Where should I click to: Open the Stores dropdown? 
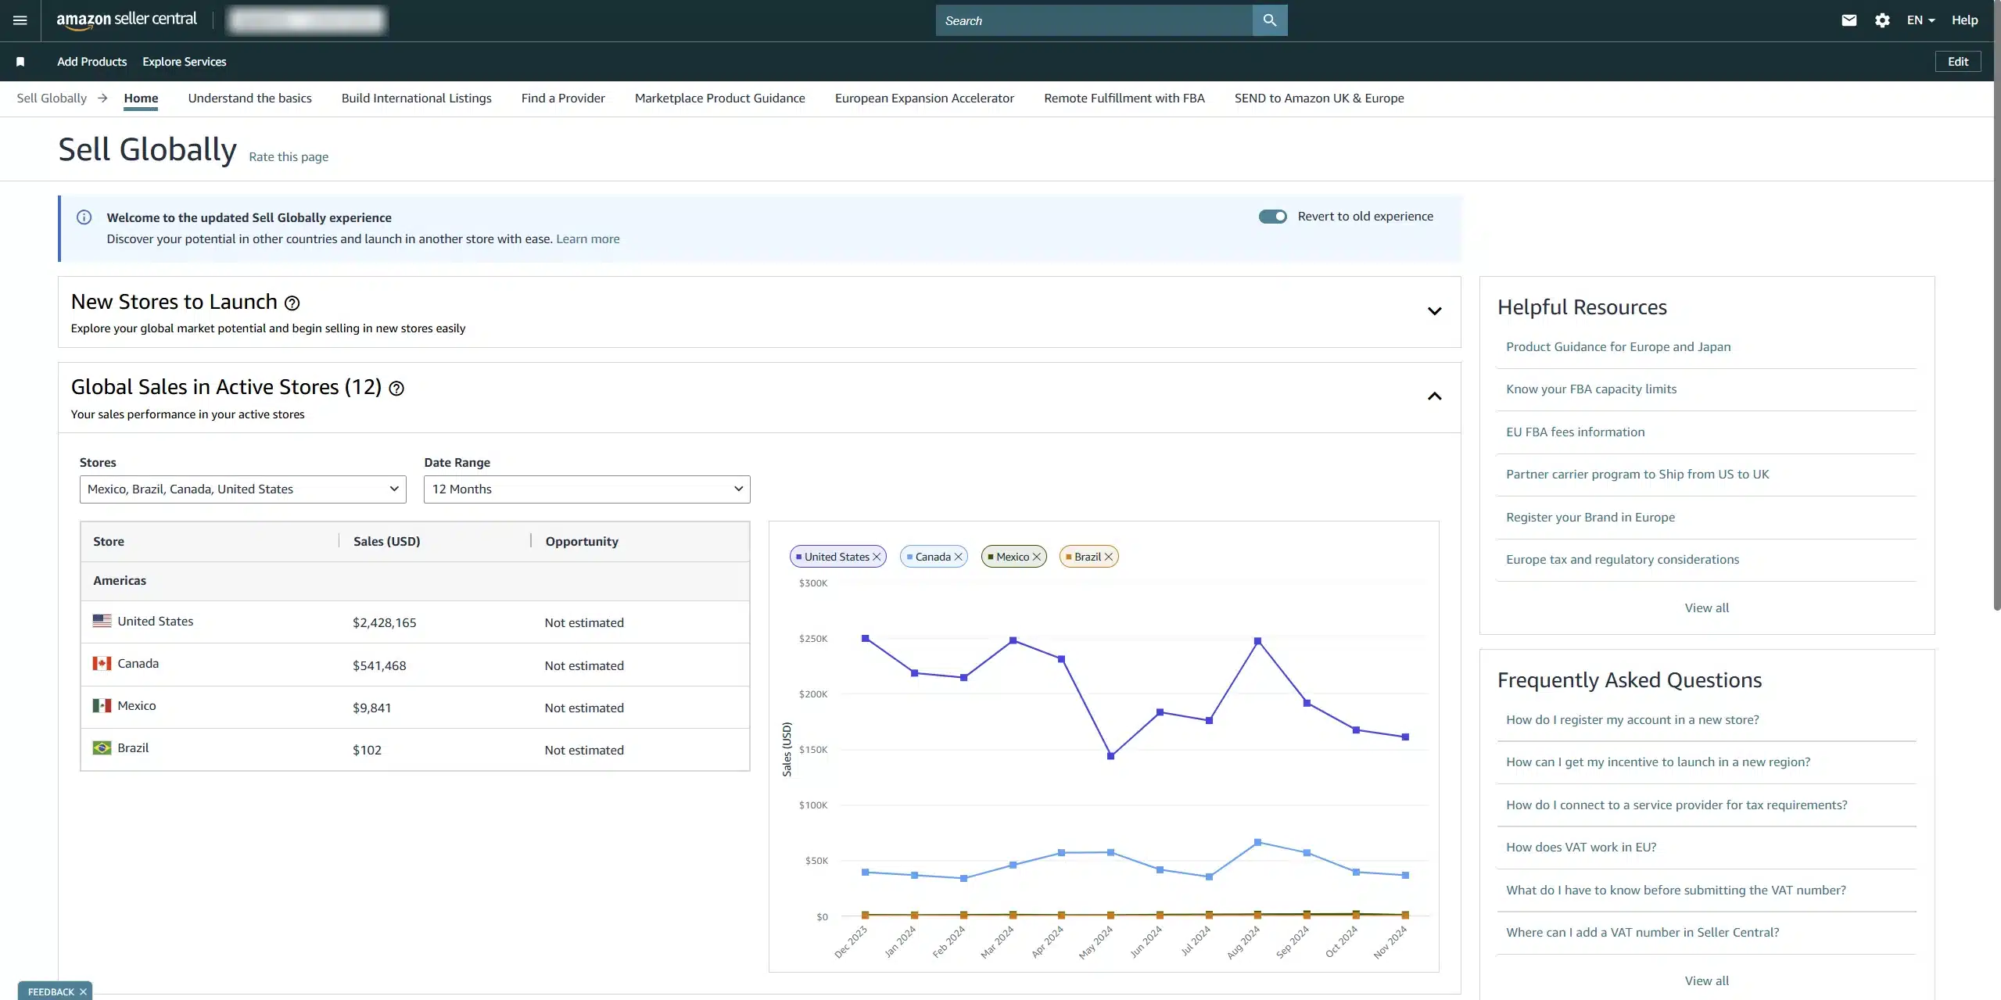pyautogui.click(x=242, y=489)
